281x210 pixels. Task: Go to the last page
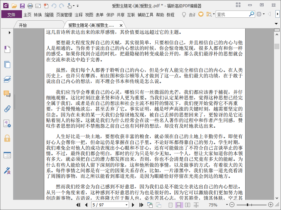[x=141, y=205]
